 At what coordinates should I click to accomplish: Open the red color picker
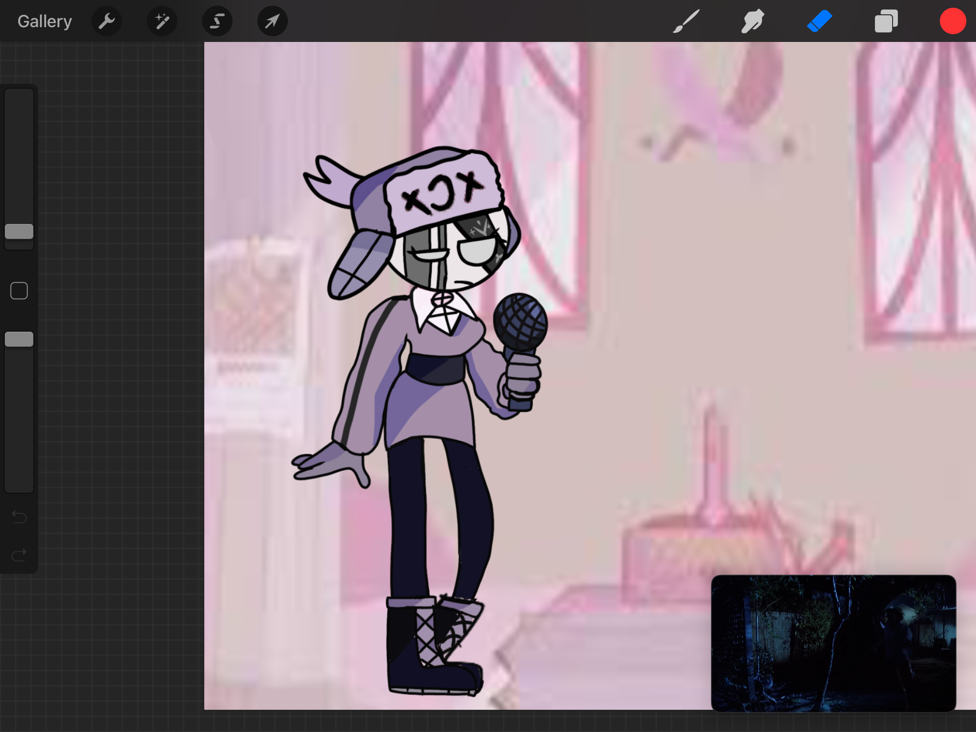tap(953, 21)
